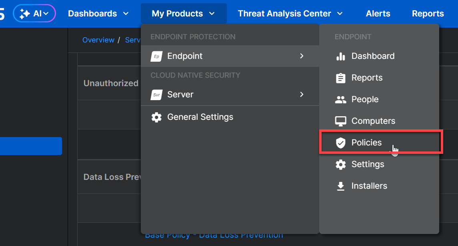Open Base Policy - Data Loss Prevention link
This screenshot has width=458, height=246.
214,236
